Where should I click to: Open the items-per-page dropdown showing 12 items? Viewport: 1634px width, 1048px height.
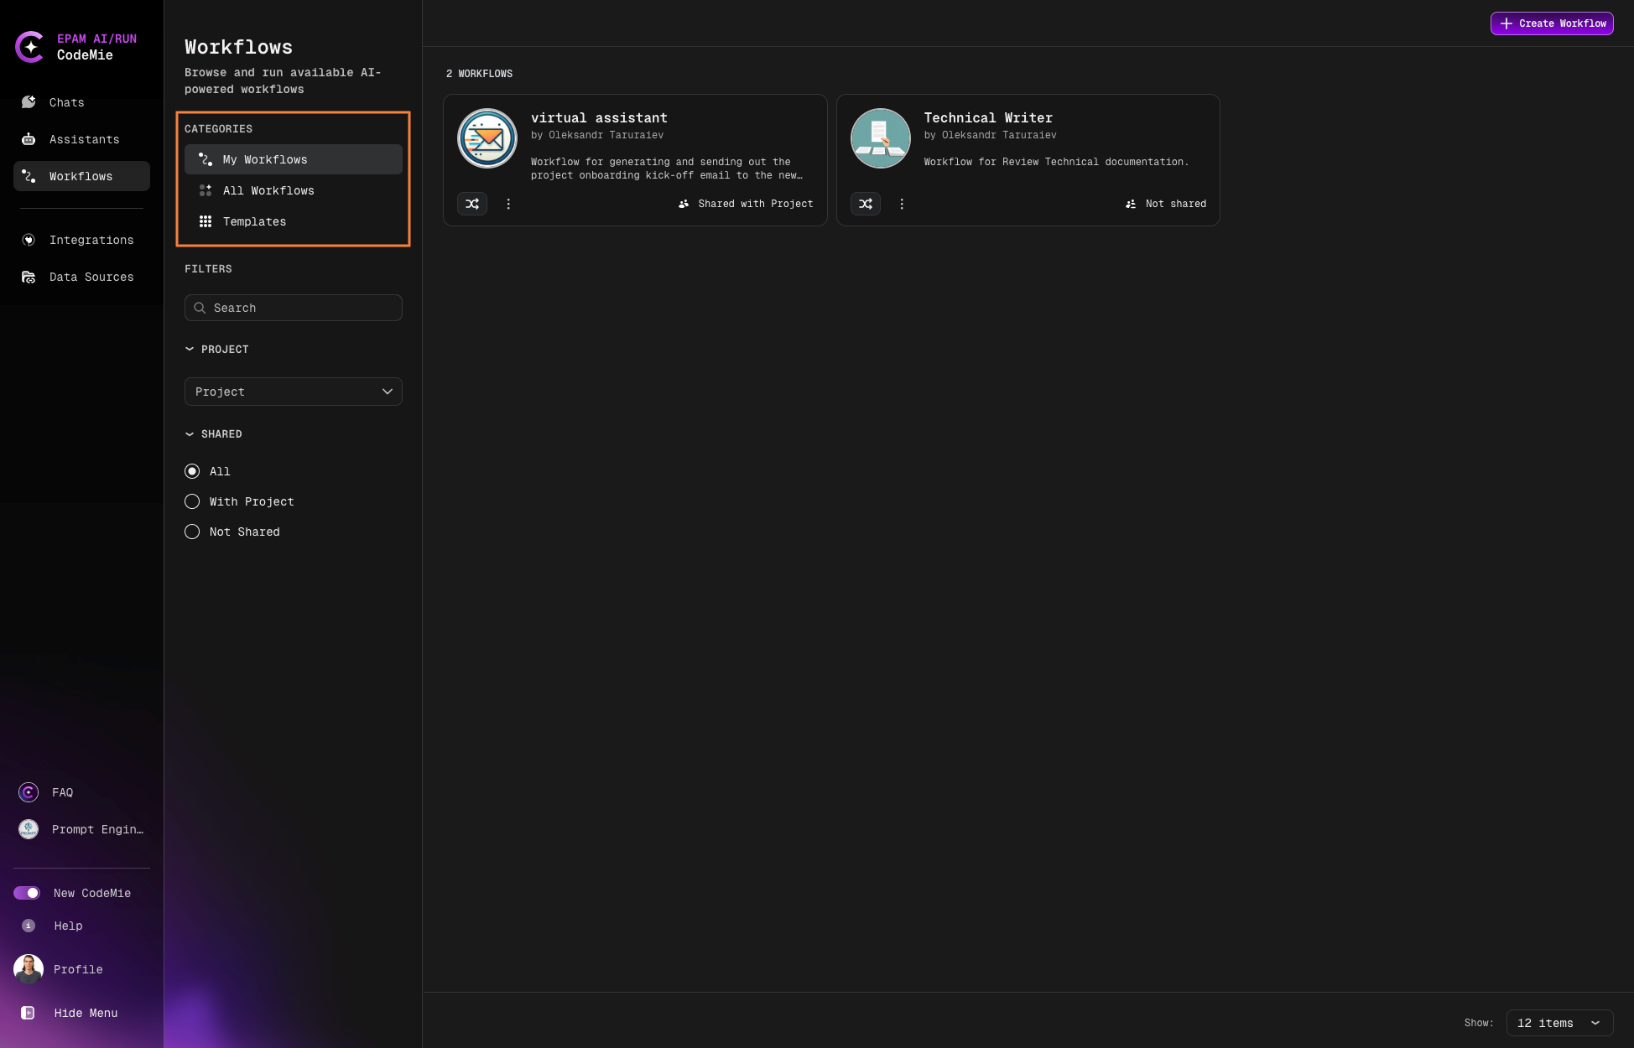click(x=1559, y=1023)
